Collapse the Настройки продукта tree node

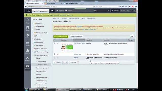coord(33,55)
